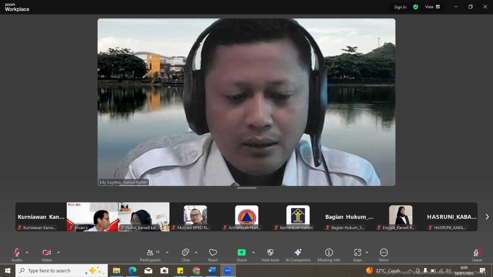
Task: Show hidden system tray icons
Action: (410, 271)
